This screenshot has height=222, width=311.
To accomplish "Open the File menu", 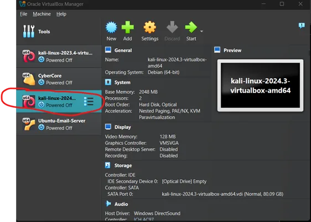I will click(23, 14).
